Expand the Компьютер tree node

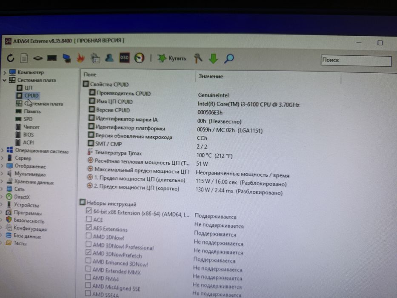[x=5, y=73]
